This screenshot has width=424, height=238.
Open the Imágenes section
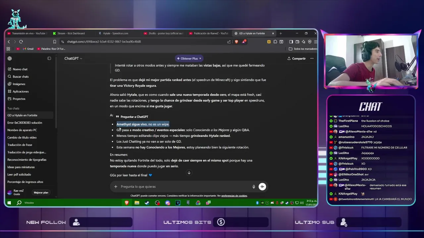pos(16,84)
